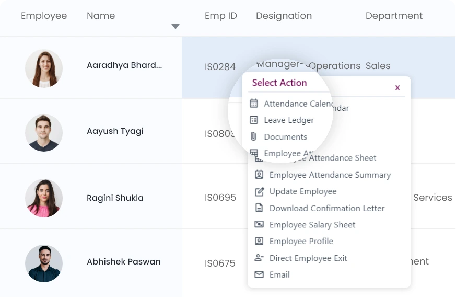
Task: Choose Leave Ledger from action menu
Action: tap(289, 120)
